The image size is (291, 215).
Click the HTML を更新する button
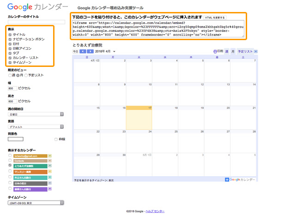(x=215, y=18)
